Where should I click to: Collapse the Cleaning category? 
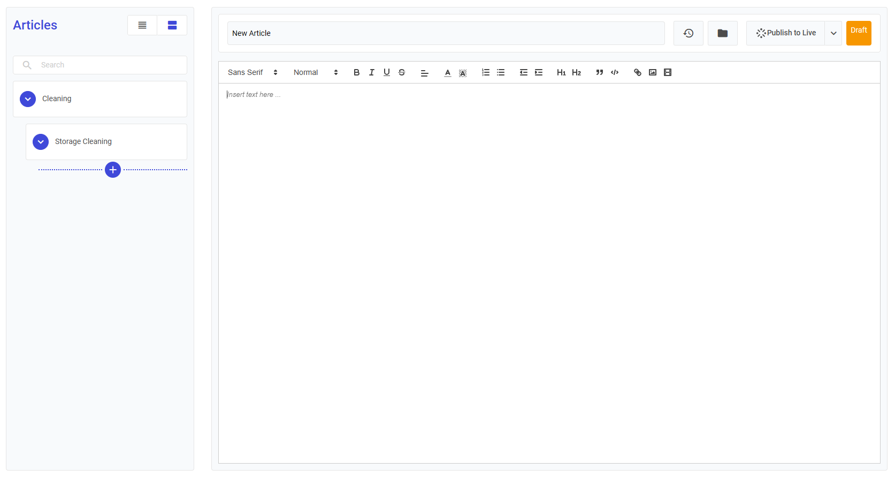pyautogui.click(x=28, y=99)
